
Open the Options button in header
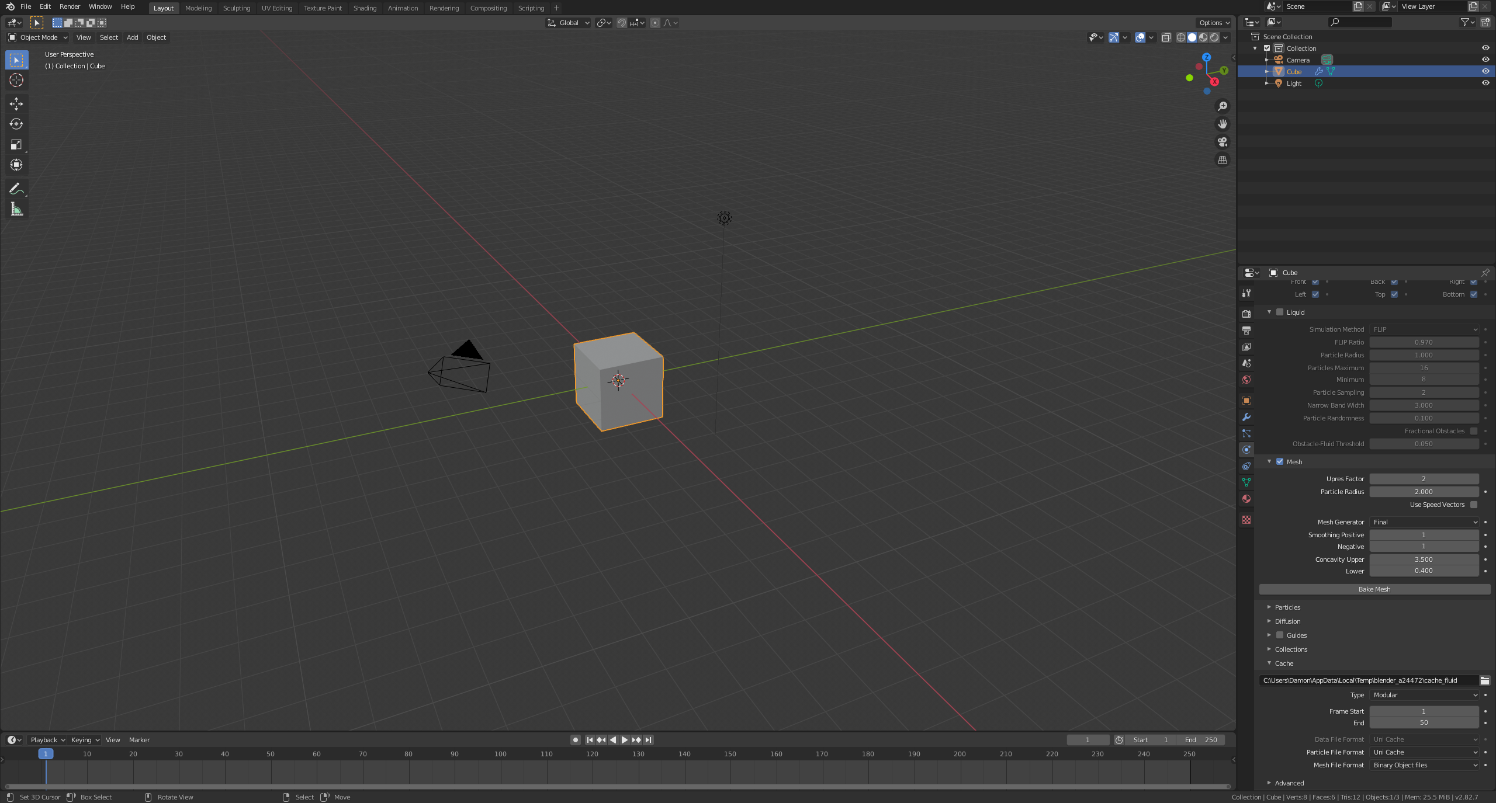tap(1214, 23)
